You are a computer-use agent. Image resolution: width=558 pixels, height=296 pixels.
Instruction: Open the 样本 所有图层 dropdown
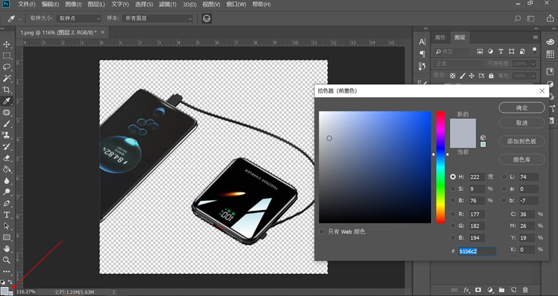(158, 19)
